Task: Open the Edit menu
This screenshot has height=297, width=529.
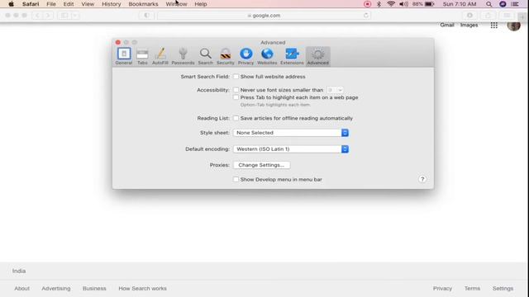Action: [x=69, y=4]
